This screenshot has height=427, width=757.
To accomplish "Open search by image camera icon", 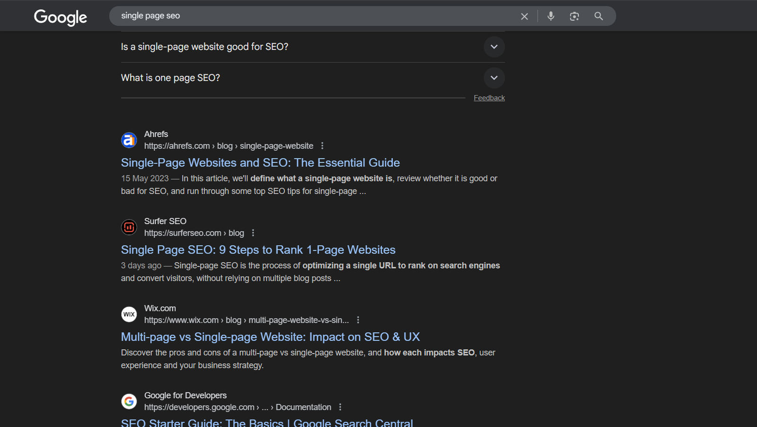I will click(574, 16).
